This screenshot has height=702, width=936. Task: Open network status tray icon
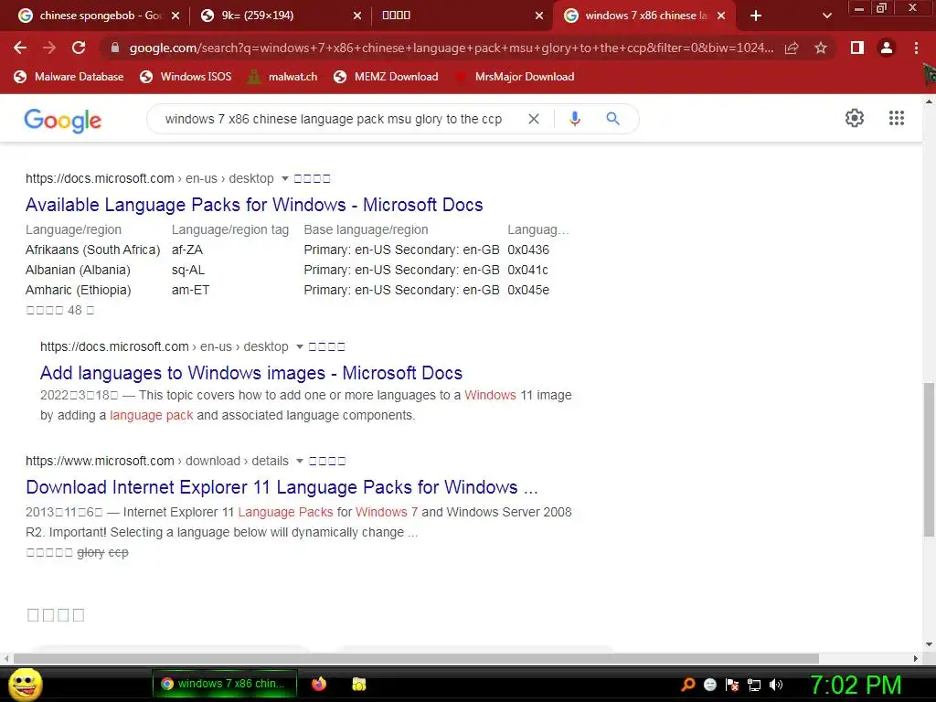(x=754, y=685)
